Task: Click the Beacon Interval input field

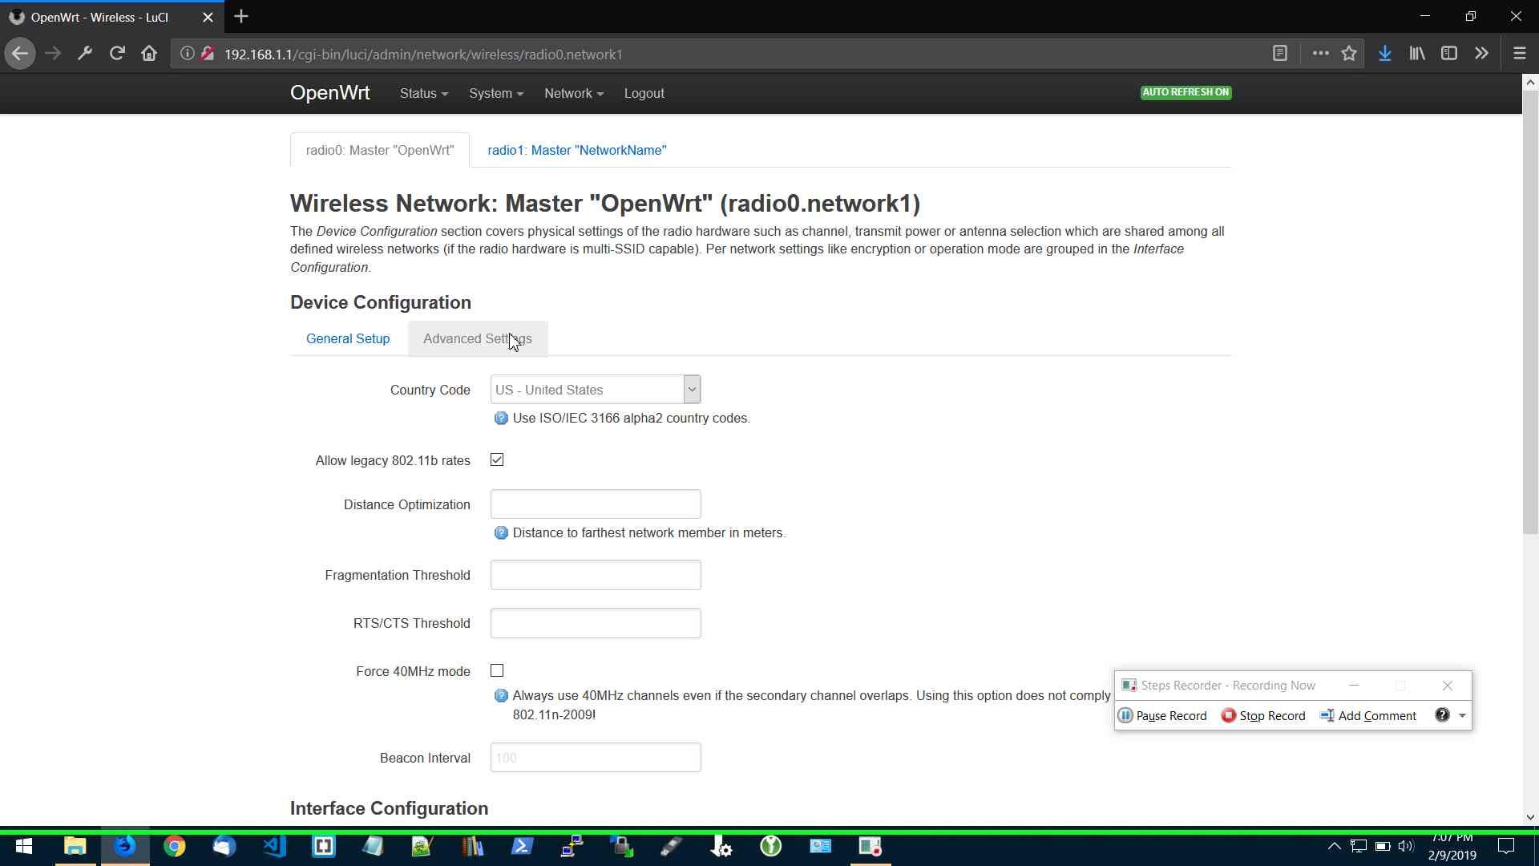Action: click(x=595, y=757)
